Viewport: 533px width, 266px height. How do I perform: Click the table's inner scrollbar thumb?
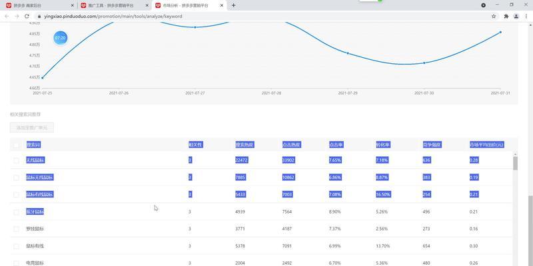(x=515, y=163)
